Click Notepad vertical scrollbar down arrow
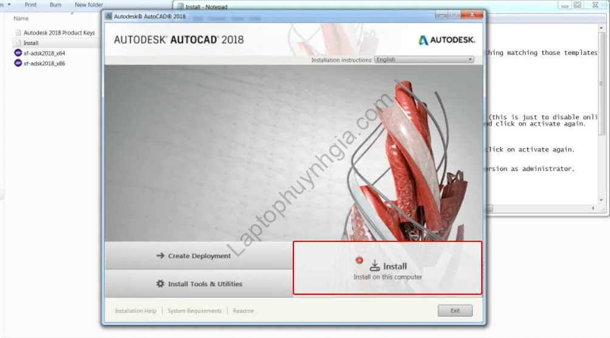The width and height of the screenshot is (610, 338). click(601, 200)
